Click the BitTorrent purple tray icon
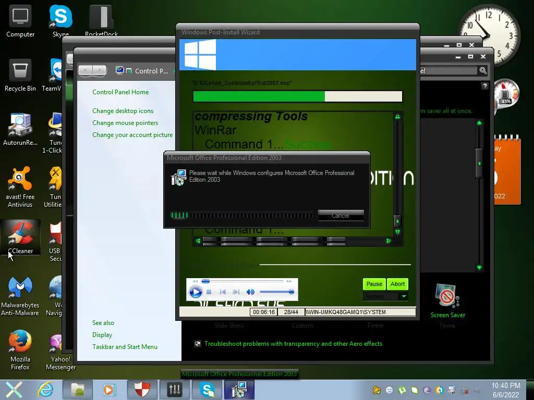This screenshot has width=534, height=400. coord(427,390)
